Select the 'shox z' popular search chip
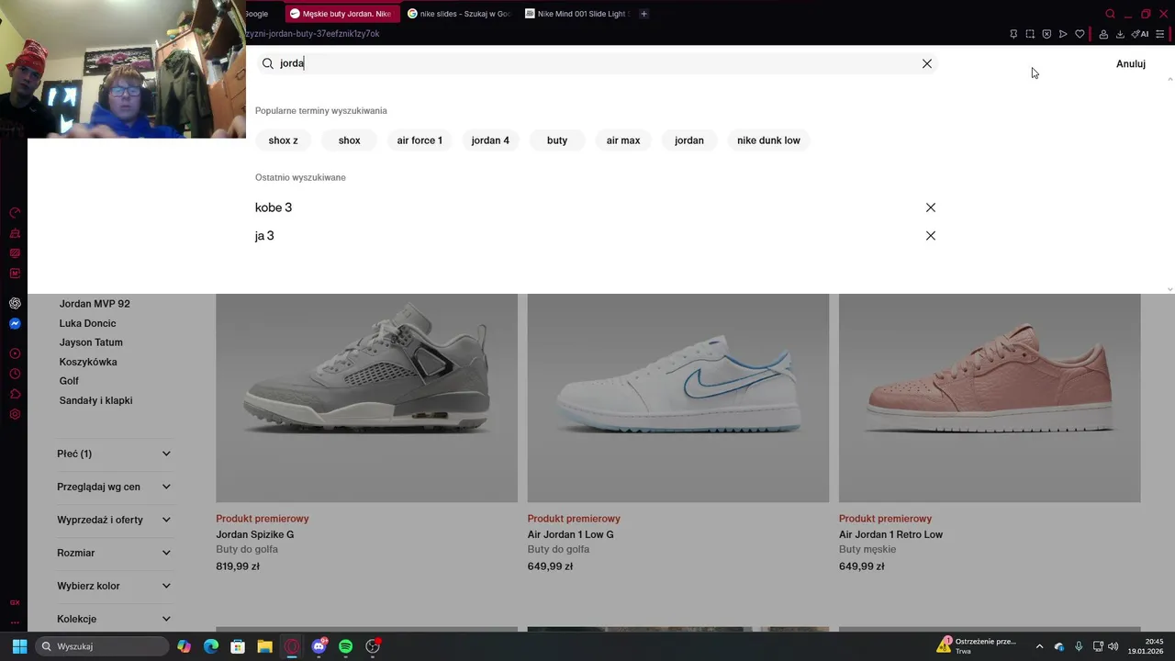 283,140
